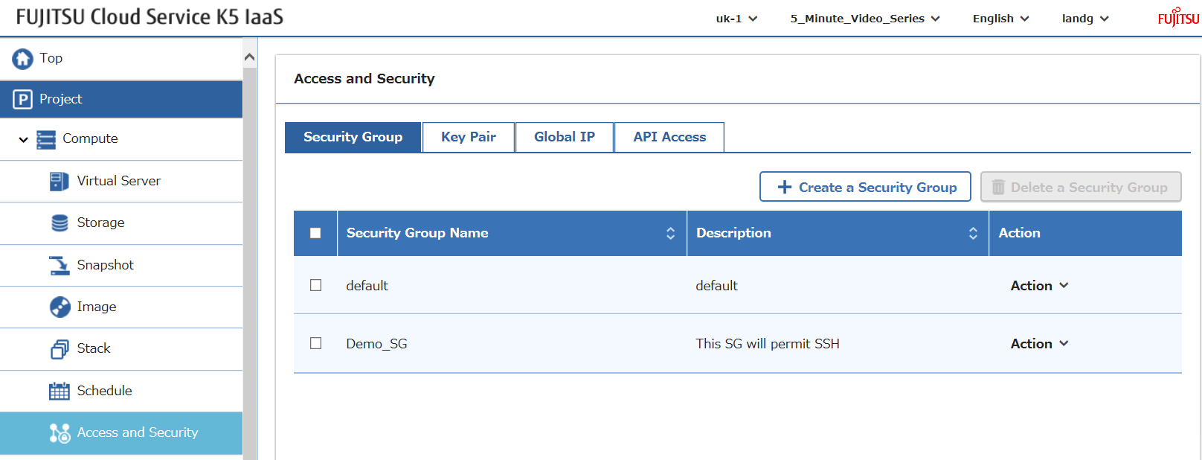Click the Project P icon
The width and height of the screenshot is (1202, 460).
(23, 99)
